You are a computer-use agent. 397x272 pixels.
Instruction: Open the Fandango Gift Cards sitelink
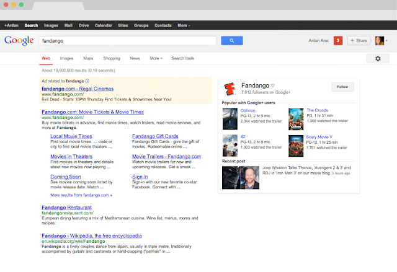[155, 136]
